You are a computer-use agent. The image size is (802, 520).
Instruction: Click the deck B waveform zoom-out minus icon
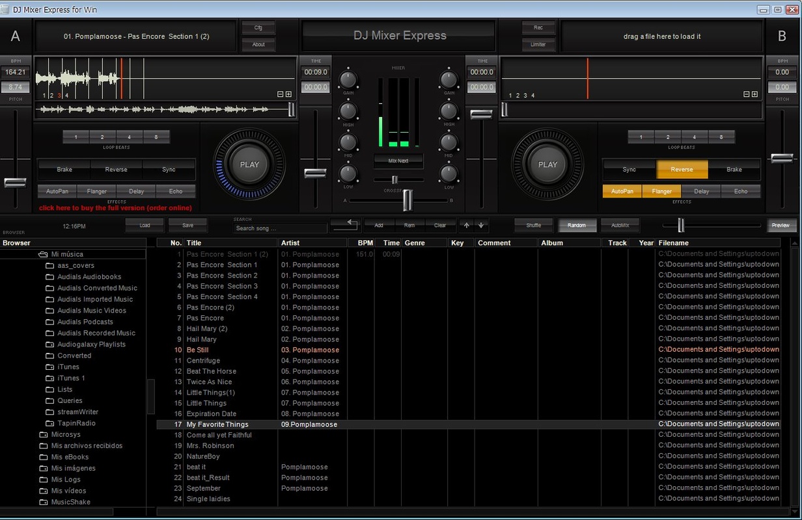[747, 94]
